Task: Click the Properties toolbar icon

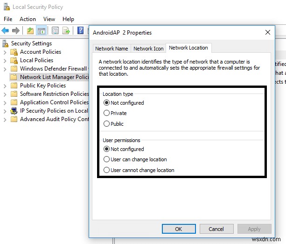Action: click(x=55, y=30)
